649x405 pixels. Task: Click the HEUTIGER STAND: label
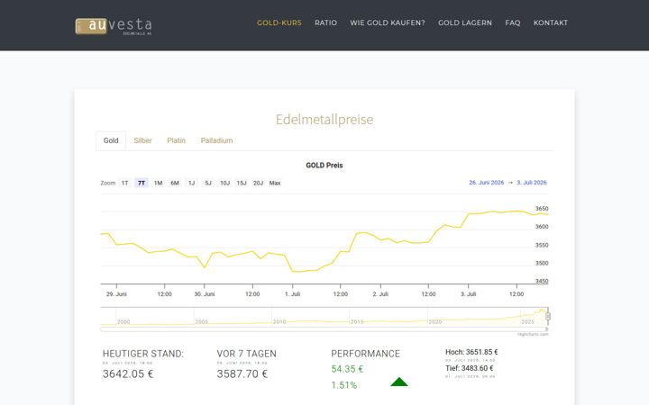click(x=143, y=354)
